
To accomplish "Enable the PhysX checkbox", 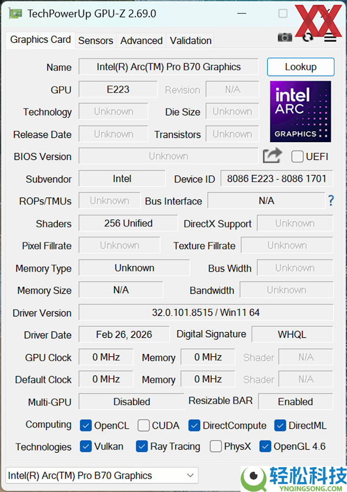I will (x=215, y=446).
